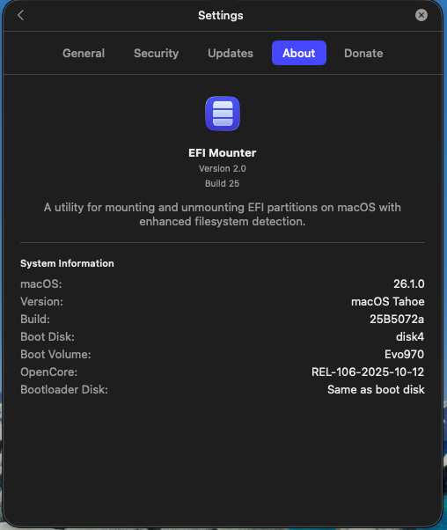Click the Boot Volume value Evo970
Image resolution: width=447 pixels, height=530 pixels.
(405, 354)
